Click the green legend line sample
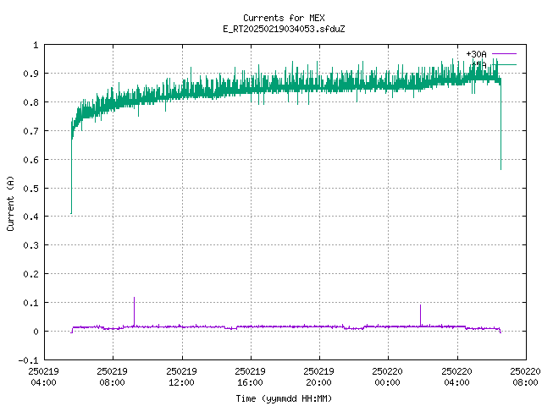542x406 pixels. pos(504,64)
